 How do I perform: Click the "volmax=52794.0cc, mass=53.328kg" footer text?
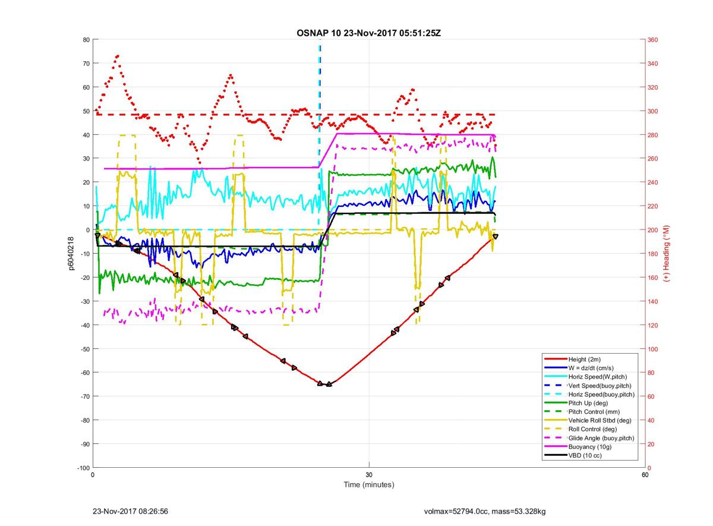(485, 511)
